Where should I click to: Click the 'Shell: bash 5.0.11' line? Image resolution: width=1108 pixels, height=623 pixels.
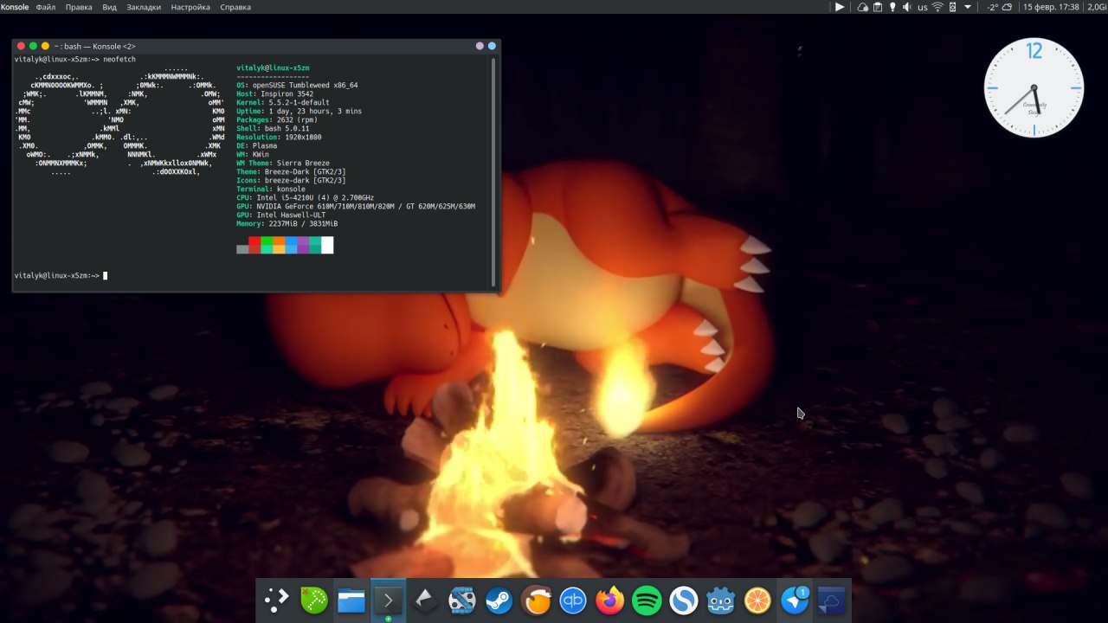tap(273, 128)
